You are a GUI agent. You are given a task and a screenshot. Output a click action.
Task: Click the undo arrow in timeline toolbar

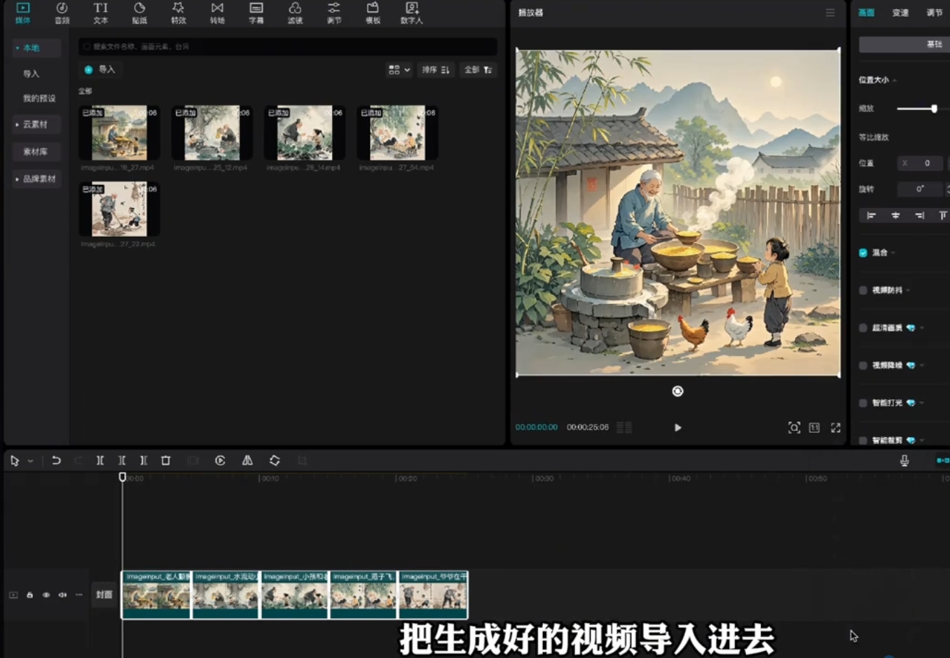(x=56, y=460)
